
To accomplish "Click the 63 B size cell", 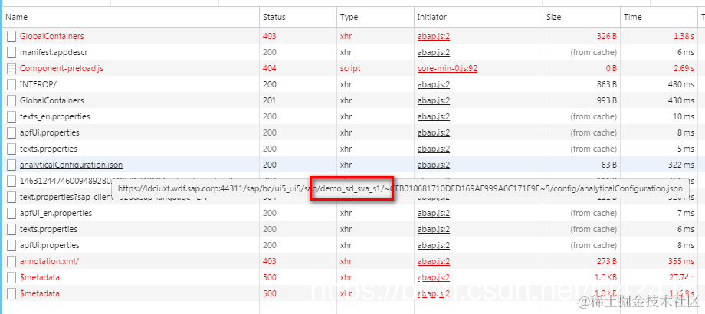I will (608, 165).
